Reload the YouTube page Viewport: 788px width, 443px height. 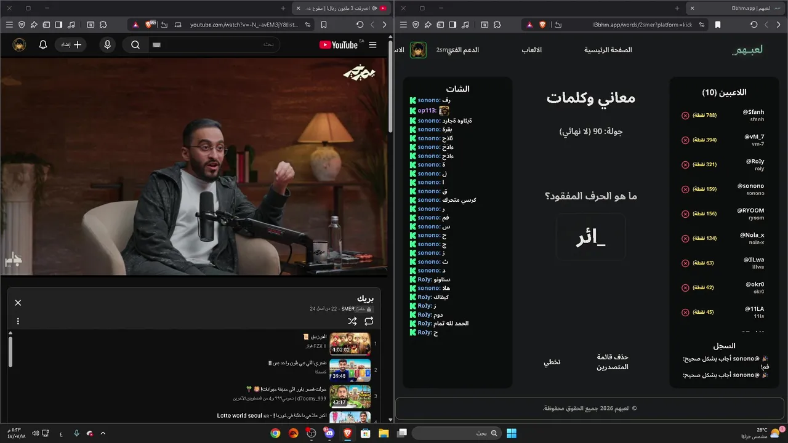tap(360, 25)
